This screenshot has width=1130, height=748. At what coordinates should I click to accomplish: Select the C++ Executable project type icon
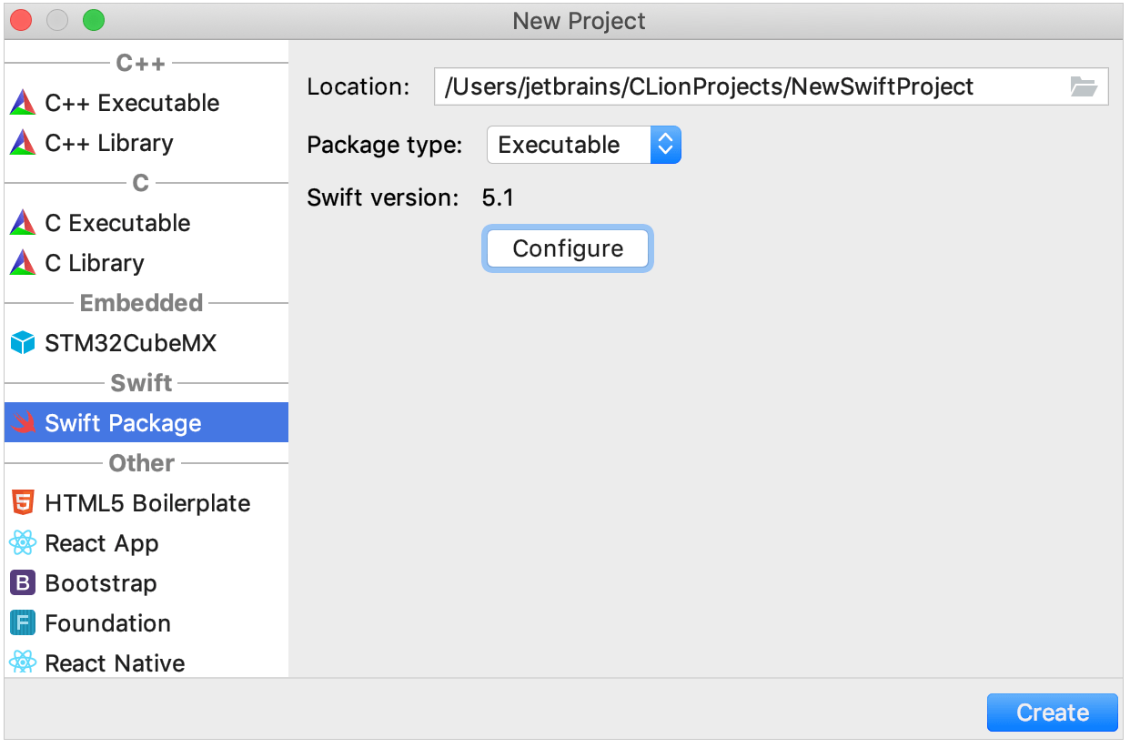click(x=25, y=103)
